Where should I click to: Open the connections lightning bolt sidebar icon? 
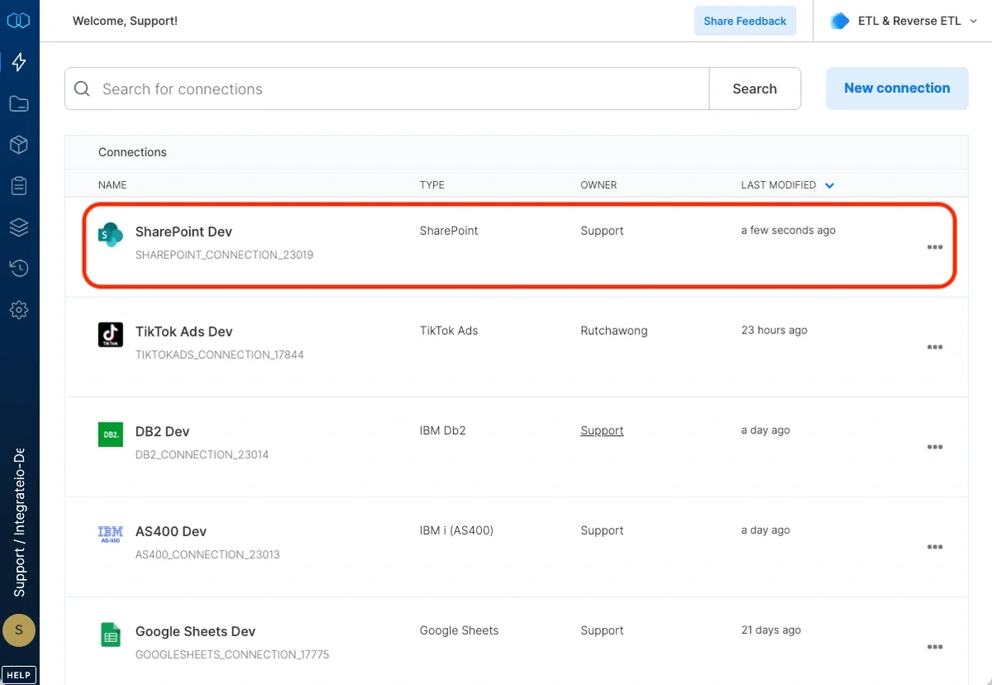pyautogui.click(x=18, y=62)
